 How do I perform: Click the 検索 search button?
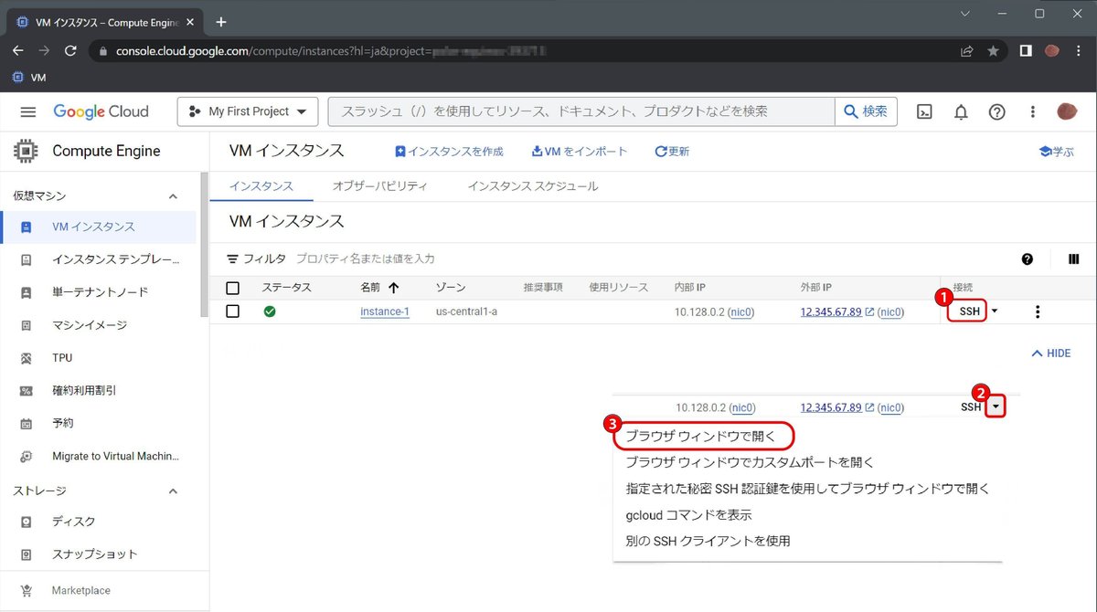click(x=866, y=111)
